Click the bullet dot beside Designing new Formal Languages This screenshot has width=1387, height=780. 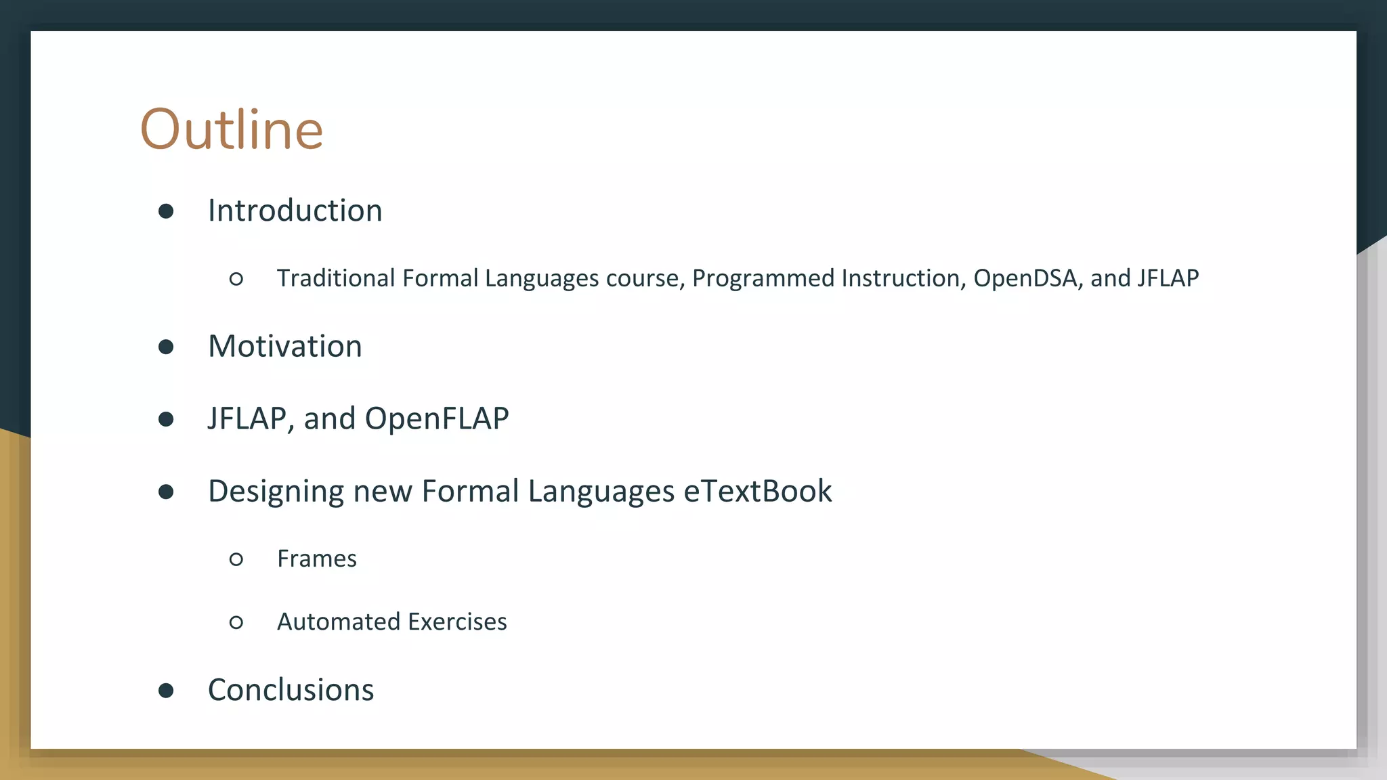click(x=166, y=492)
